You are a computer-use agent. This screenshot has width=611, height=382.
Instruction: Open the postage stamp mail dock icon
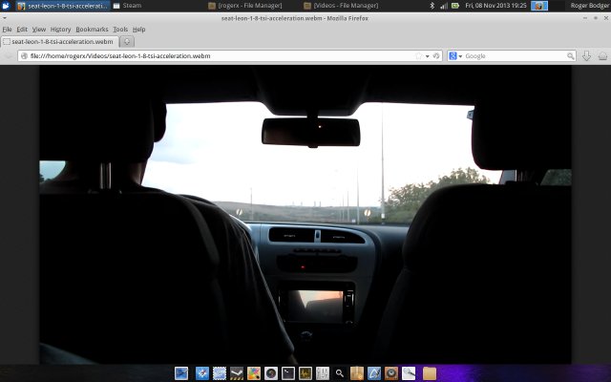220,373
